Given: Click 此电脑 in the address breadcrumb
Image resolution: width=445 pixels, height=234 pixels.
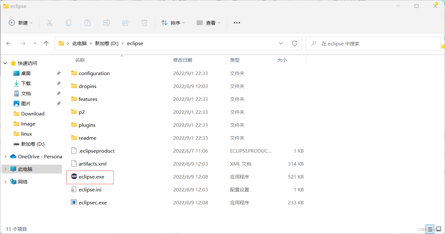Looking at the screenshot, I should (x=79, y=44).
